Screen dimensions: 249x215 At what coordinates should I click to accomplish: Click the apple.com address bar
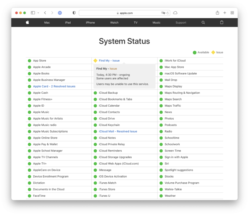tap(125, 13)
